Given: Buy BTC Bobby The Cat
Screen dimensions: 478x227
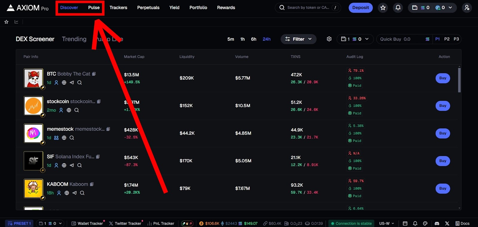Looking at the screenshot, I should click(443, 78).
